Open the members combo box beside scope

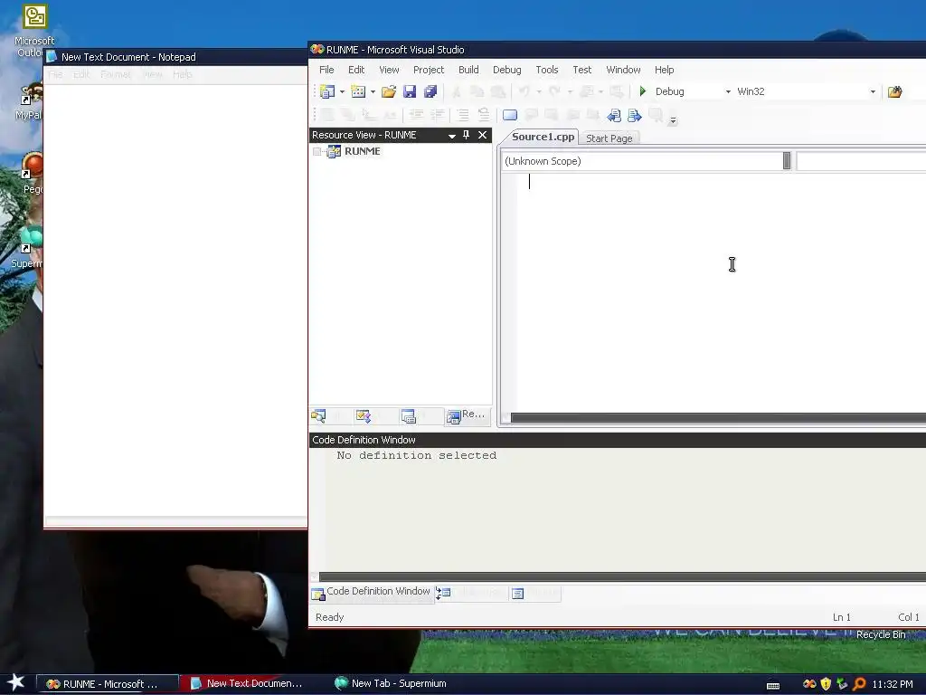pyautogui.click(x=861, y=161)
